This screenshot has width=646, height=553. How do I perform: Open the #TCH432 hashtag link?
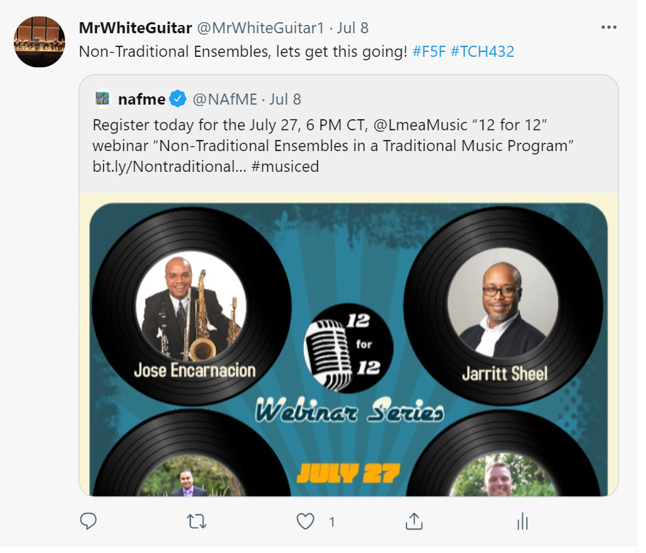pyautogui.click(x=483, y=52)
